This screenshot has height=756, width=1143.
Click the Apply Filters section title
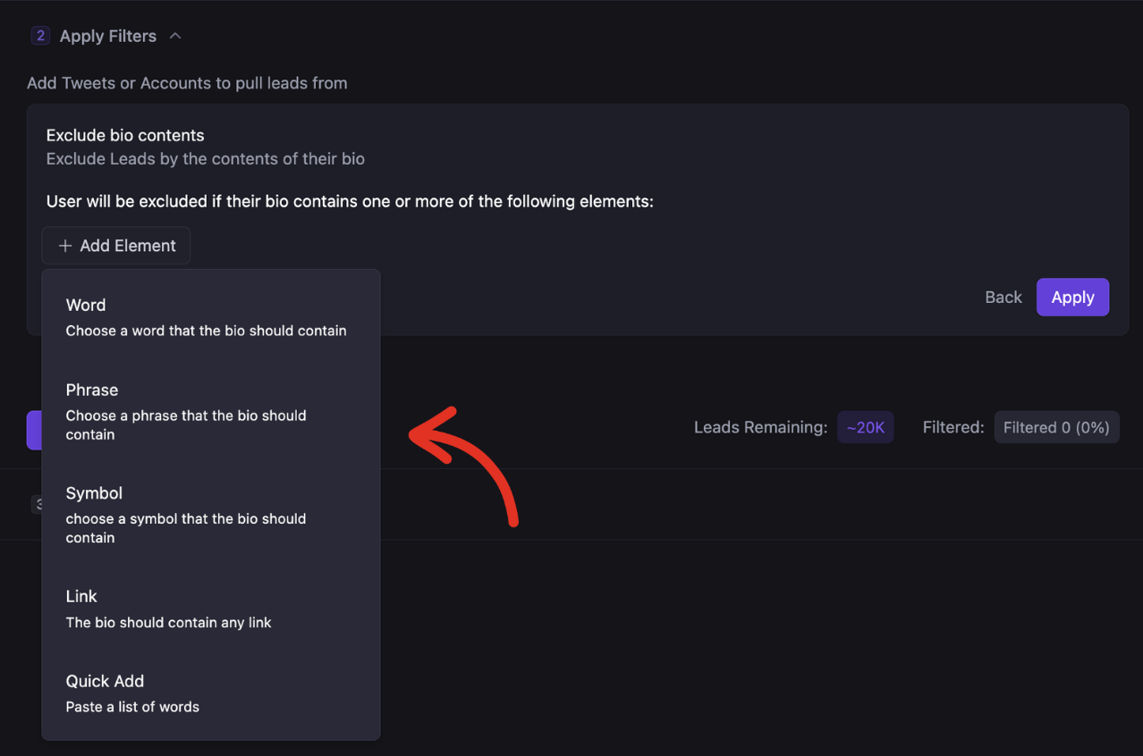pos(107,36)
